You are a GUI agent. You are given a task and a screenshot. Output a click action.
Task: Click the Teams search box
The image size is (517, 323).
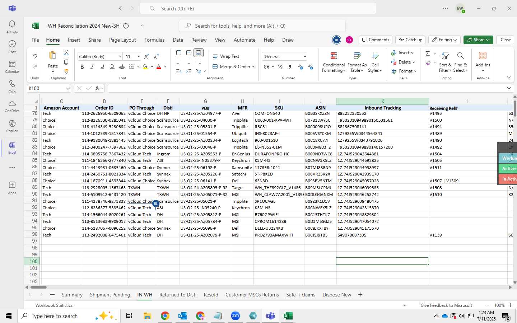coord(258,8)
